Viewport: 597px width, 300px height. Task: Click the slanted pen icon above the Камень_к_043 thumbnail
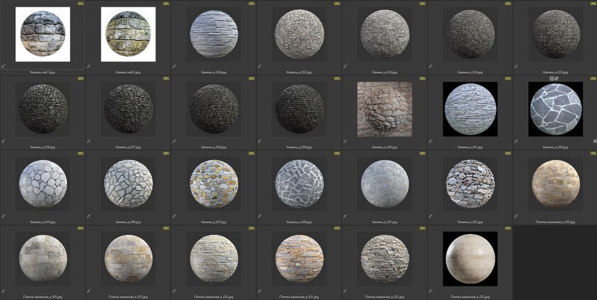tap(557, 78)
